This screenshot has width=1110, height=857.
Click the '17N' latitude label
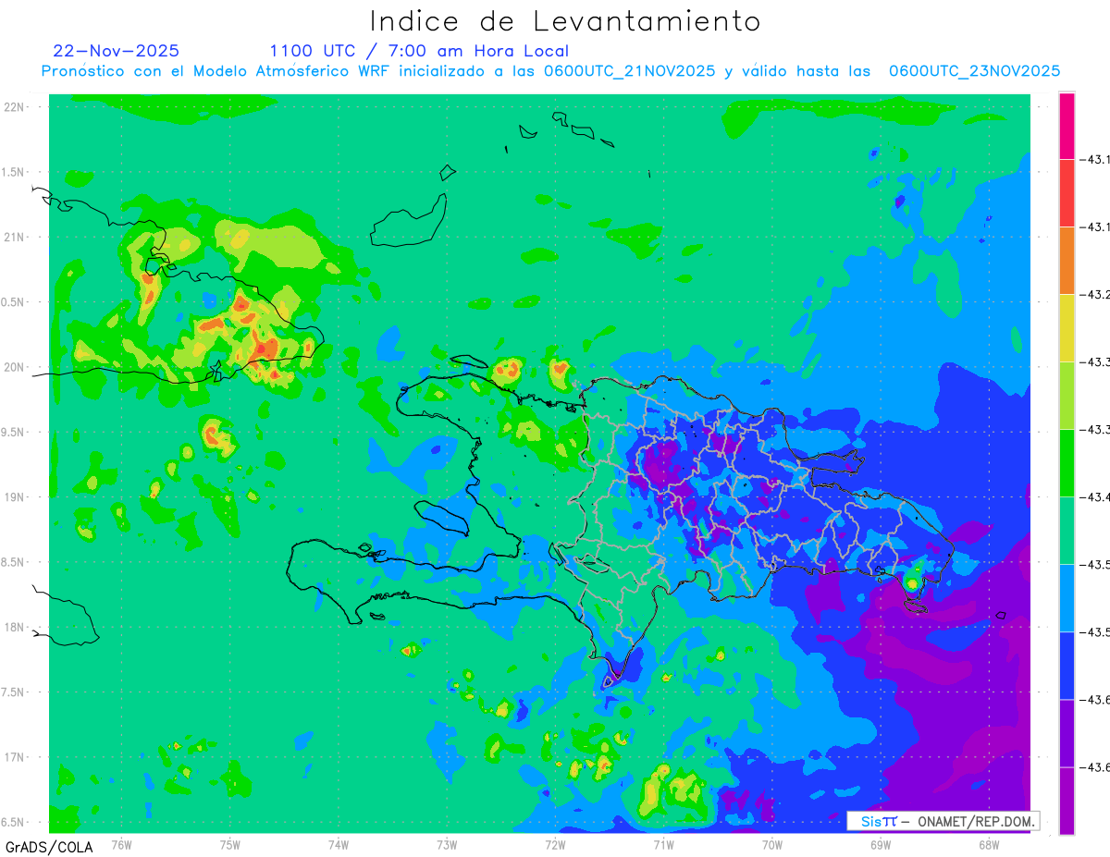[x=15, y=758]
